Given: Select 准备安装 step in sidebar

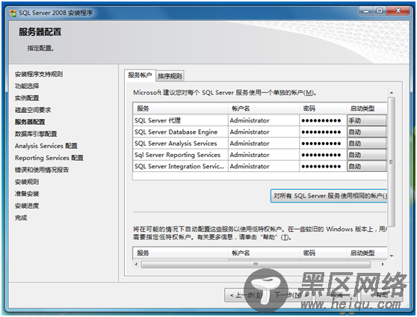Looking at the screenshot, I should 27,194.
